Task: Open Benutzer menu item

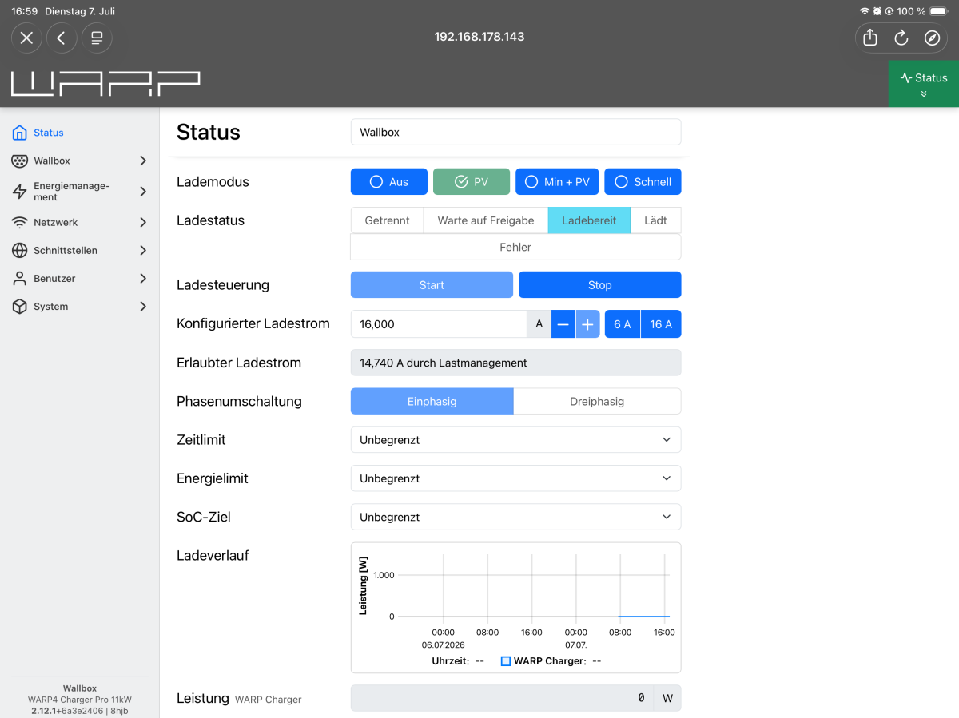Action: (80, 278)
